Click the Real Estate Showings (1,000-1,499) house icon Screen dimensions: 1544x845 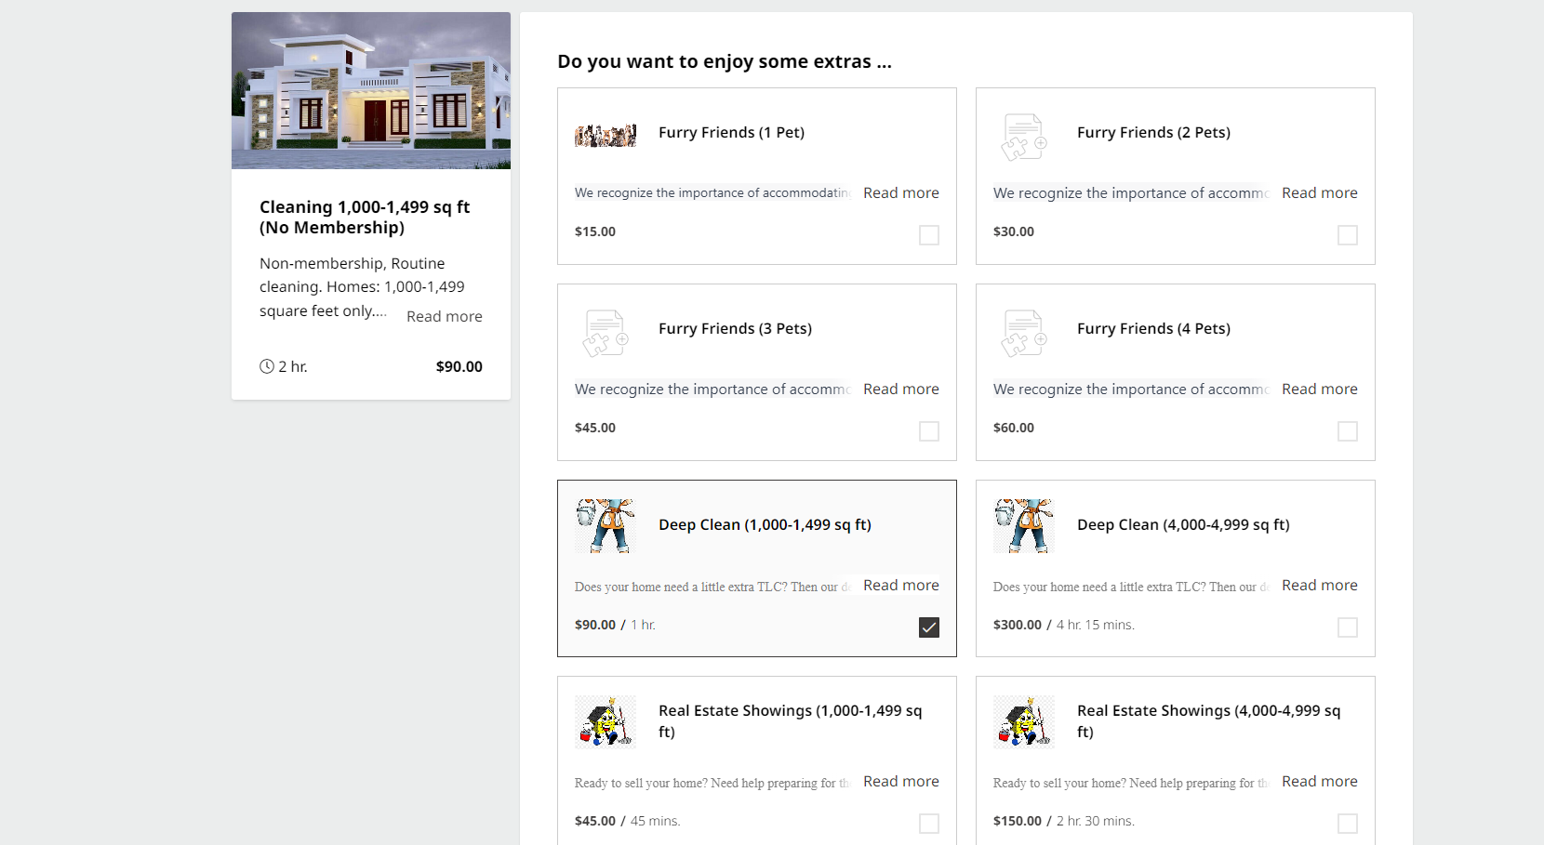click(x=606, y=721)
